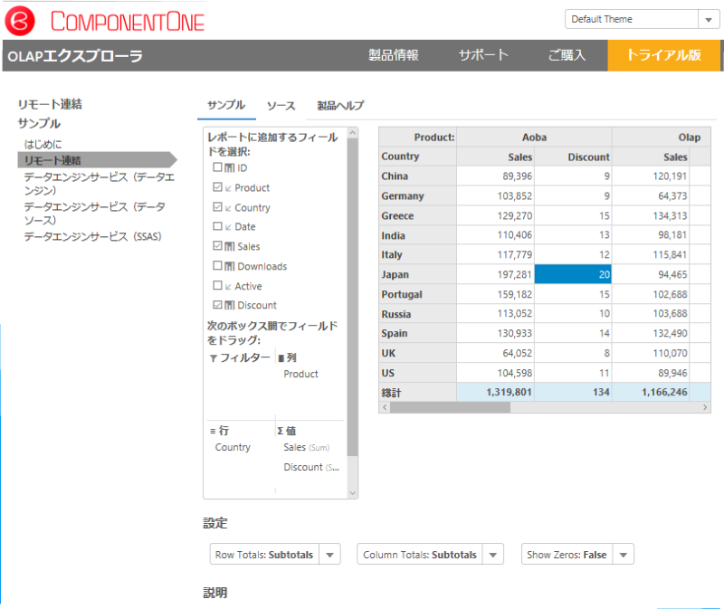Click the field panel scroll up arrow
This screenshot has height=609, width=724.
pos(352,133)
